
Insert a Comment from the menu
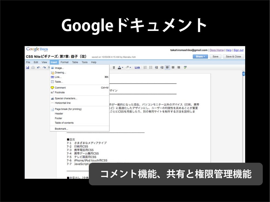80,88
